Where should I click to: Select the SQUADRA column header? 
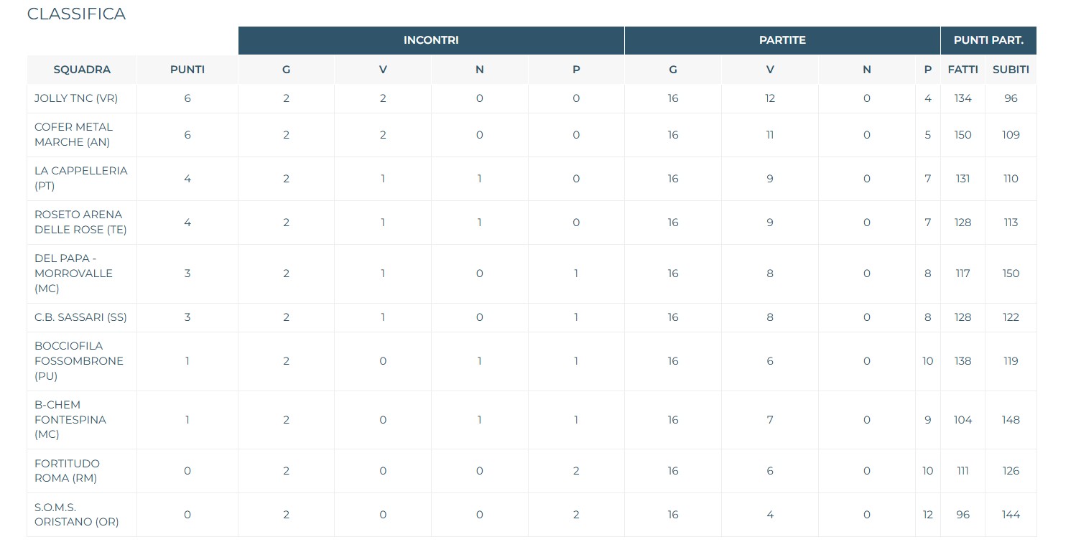click(82, 70)
